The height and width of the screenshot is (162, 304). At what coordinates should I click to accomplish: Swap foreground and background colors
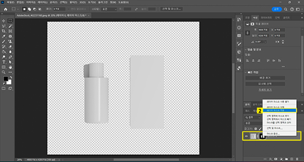click(11, 77)
